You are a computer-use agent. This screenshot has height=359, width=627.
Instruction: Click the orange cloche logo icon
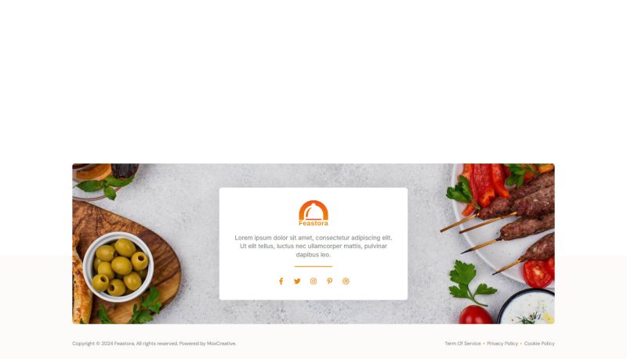pyautogui.click(x=313, y=210)
